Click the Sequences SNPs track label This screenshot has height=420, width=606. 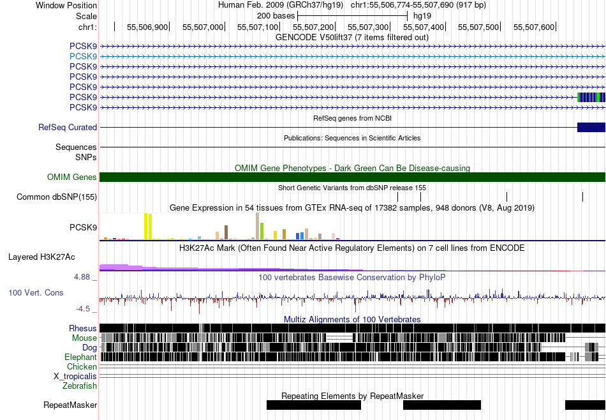click(x=76, y=153)
